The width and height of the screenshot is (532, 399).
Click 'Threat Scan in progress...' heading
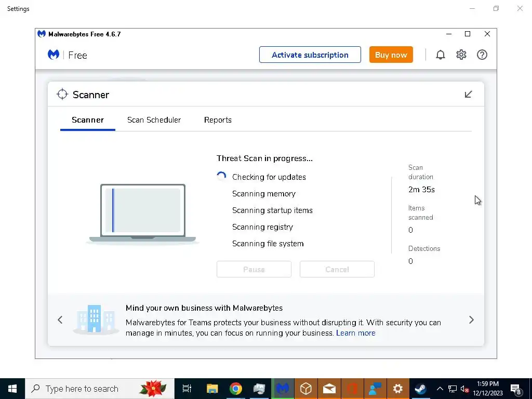264,158
